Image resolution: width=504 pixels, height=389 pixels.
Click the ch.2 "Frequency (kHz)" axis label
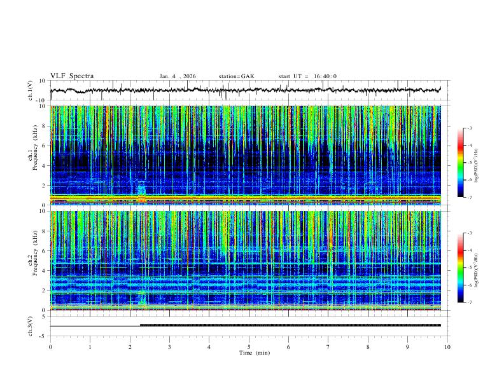click(x=35, y=253)
